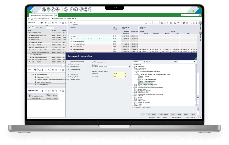Open the HGB account structure dropdown
The image size is (229, 145).
[141, 61]
